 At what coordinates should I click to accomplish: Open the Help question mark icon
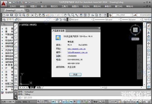click(105, 15)
